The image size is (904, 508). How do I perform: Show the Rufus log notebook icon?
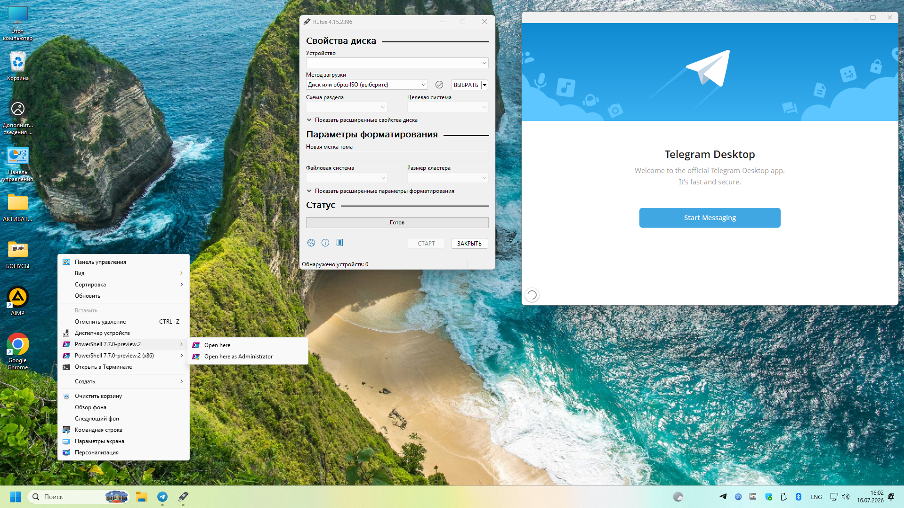coord(339,243)
